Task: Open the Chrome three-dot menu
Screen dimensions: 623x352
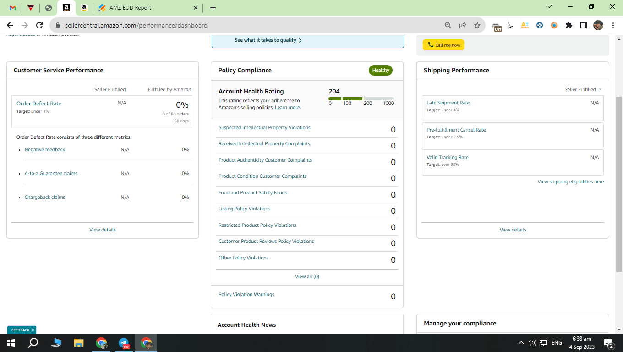Action: pos(613,25)
